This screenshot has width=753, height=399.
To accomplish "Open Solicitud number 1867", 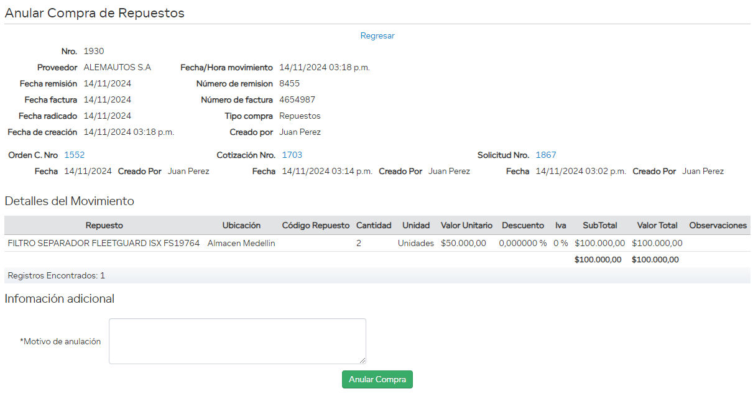I will point(545,155).
